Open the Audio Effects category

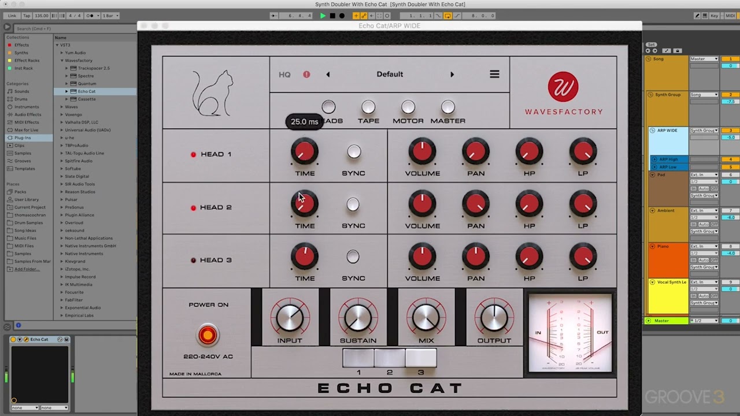[x=28, y=114]
